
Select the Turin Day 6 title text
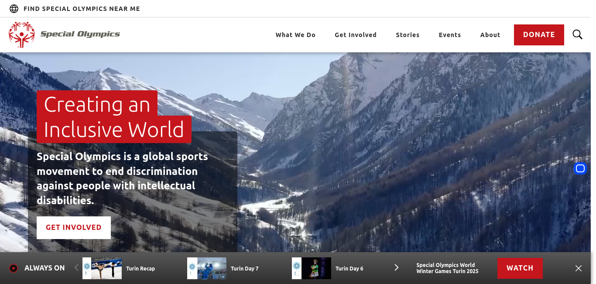click(349, 269)
